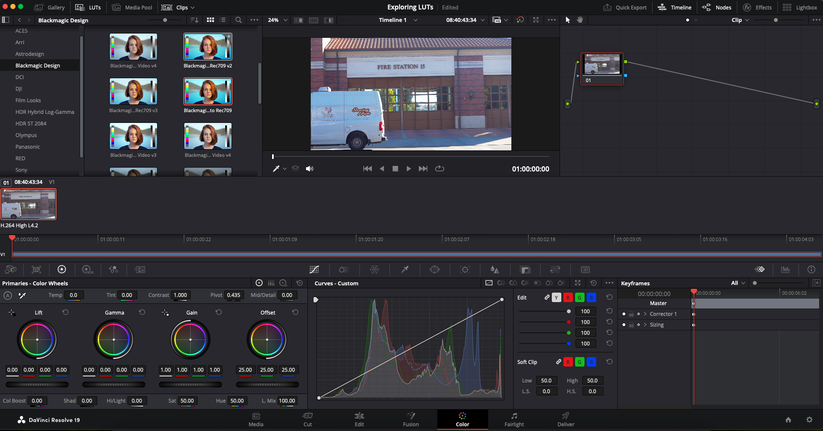Select the Blackmagic Rec709 v3 LUT thumbnail
Screen dimensions: 823x431
click(133, 91)
